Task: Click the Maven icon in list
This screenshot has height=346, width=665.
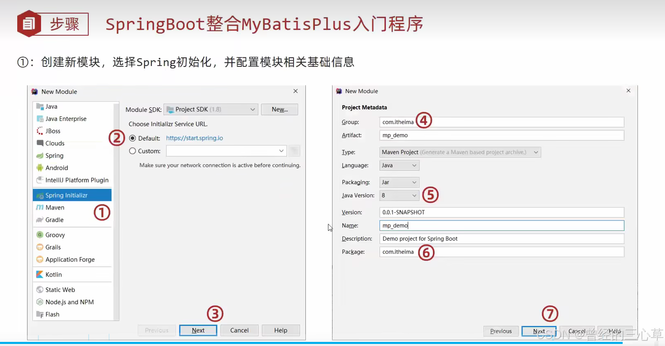Action: 40,207
